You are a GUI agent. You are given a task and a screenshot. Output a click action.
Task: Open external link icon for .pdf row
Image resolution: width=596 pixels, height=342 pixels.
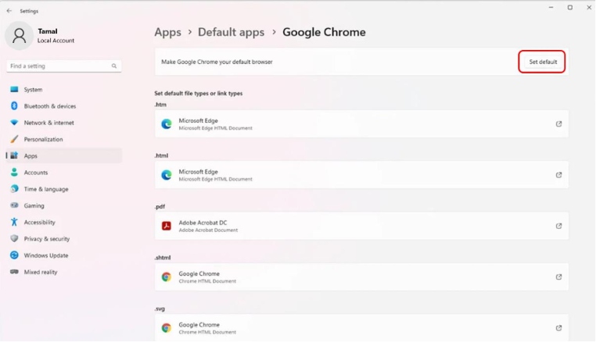[x=558, y=226]
